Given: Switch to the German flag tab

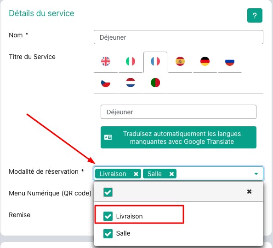Looking at the screenshot, I should 205,61.
